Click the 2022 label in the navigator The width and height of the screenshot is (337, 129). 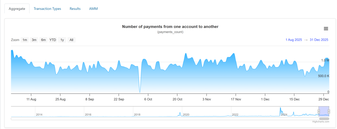pyautogui.click(x=235, y=115)
